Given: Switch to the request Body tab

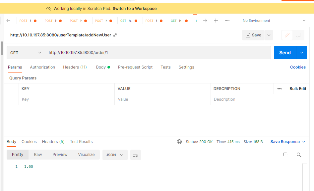Looking at the screenshot, I should click(103, 67).
